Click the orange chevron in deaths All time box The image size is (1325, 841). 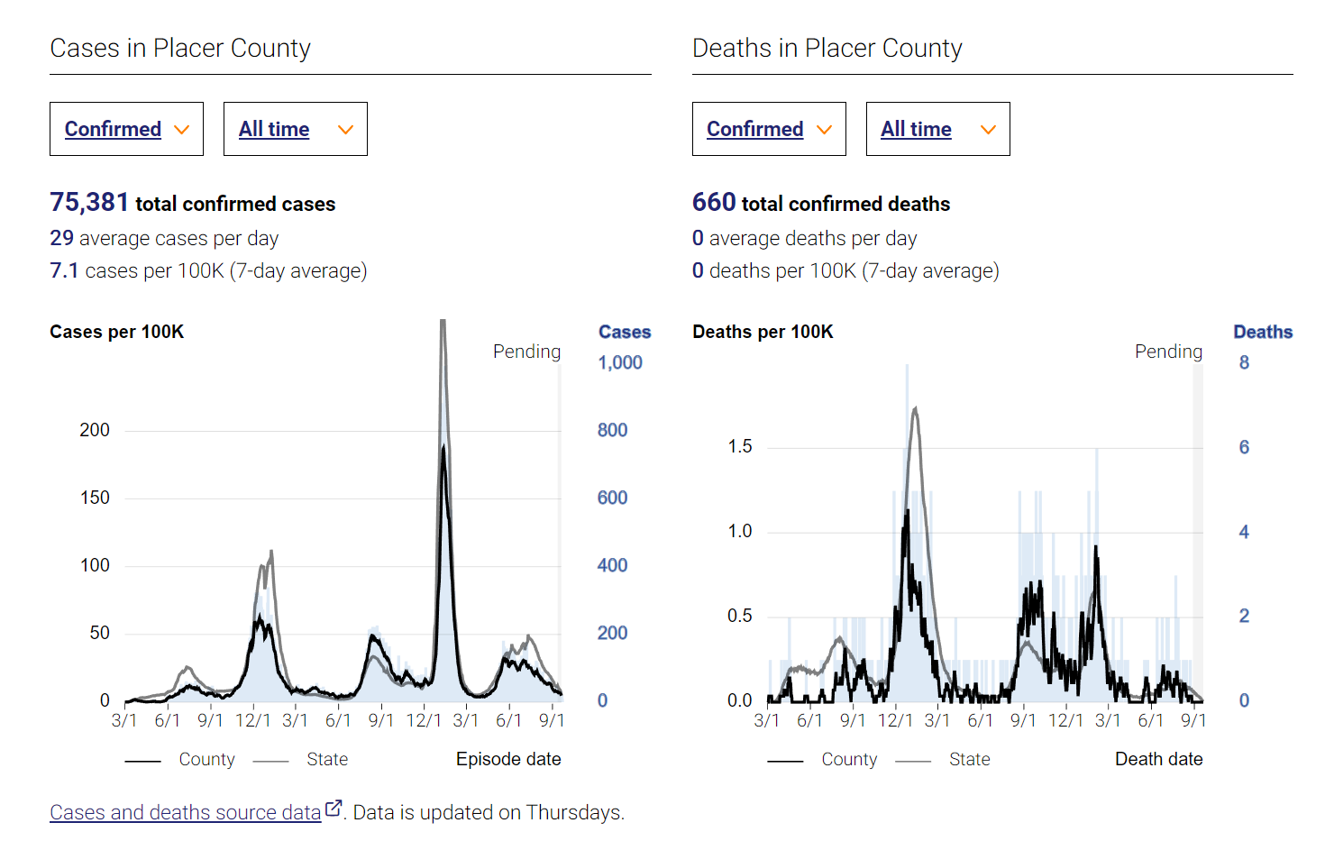click(x=988, y=130)
